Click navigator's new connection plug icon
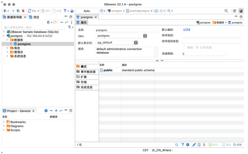Viewport: 248px width, 154px height. coord(48,22)
